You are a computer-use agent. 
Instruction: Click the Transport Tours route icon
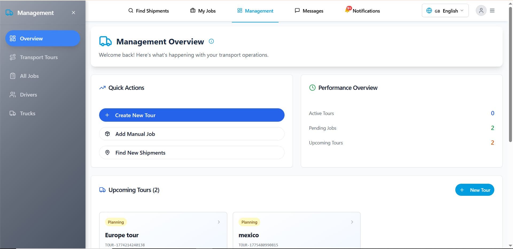click(13, 57)
